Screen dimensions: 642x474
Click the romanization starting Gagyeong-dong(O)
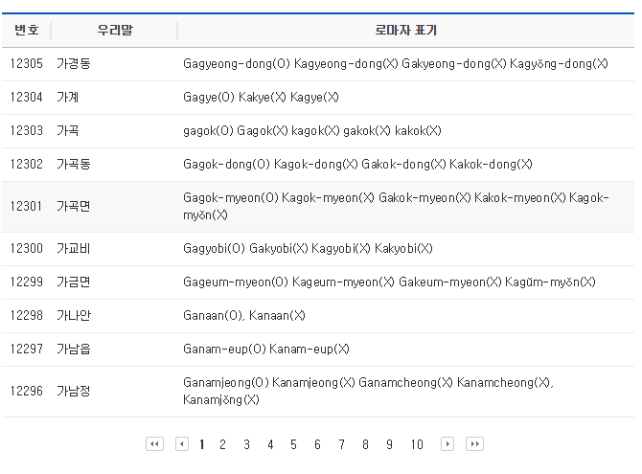click(396, 64)
